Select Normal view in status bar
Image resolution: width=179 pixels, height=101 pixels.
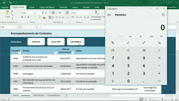[141, 99]
